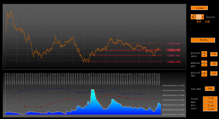Decrease the FAI period with down arrow
This screenshot has width=219, height=119.
(x=204, y=75)
